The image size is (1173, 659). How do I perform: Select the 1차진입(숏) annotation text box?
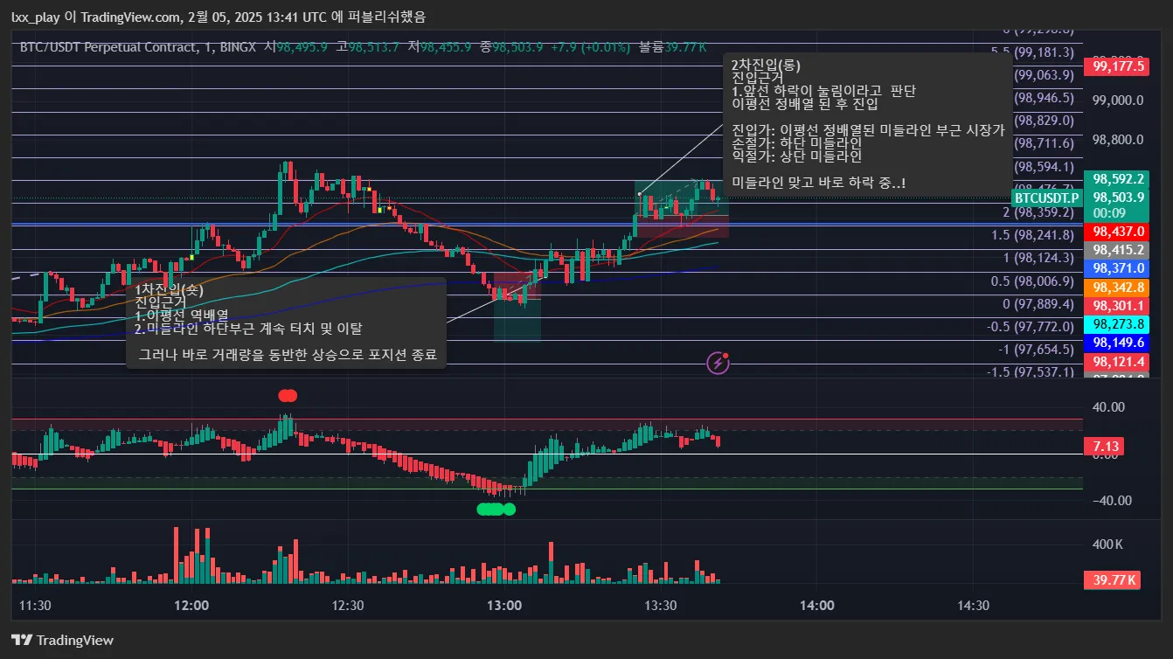[286, 323]
